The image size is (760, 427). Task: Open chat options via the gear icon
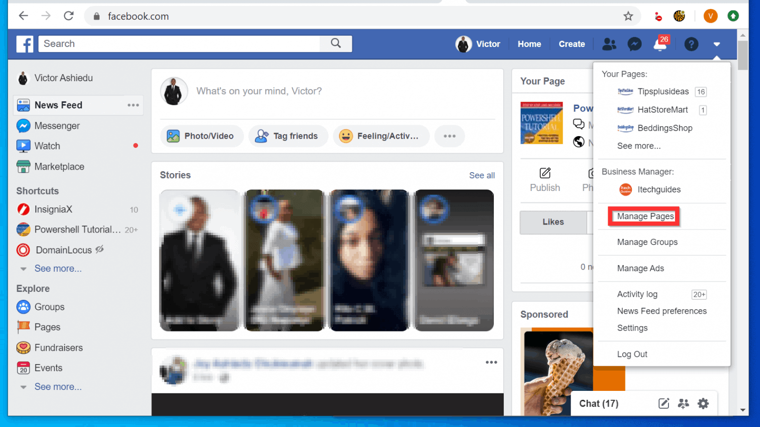(x=703, y=403)
